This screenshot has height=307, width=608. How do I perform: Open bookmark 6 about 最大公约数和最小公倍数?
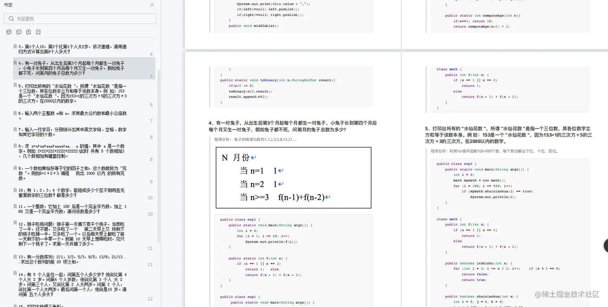pos(80,115)
